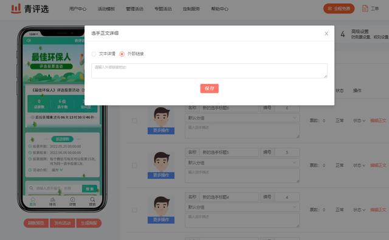This screenshot has height=240, width=389.
Task: Select the 外部链接 radio option
Action: point(122,54)
